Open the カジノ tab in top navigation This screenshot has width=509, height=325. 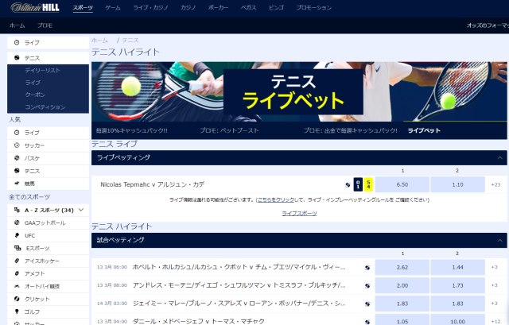coord(188,7)
